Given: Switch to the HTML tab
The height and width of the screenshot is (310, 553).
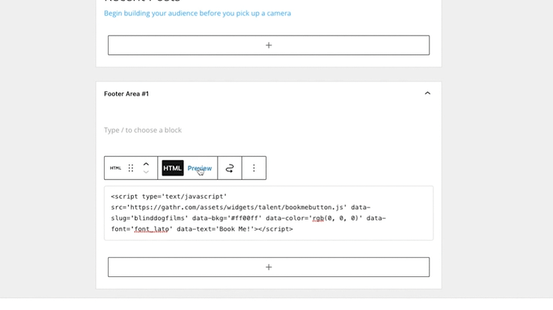Looking at the screenshot, I should pos(173,168).
